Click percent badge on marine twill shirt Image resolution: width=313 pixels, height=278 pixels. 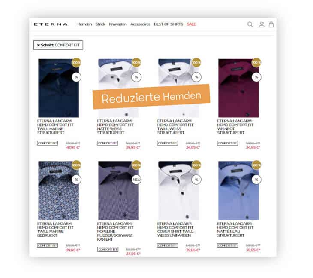tap(76, 77)
